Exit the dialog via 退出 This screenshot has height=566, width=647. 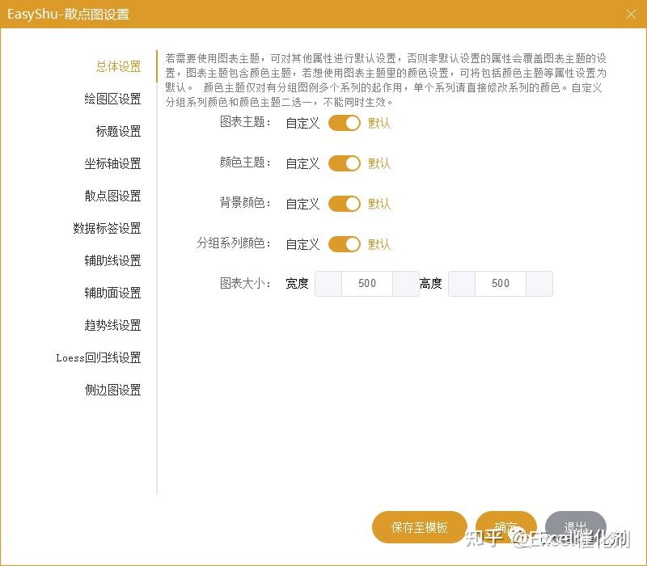pos(574,526)
